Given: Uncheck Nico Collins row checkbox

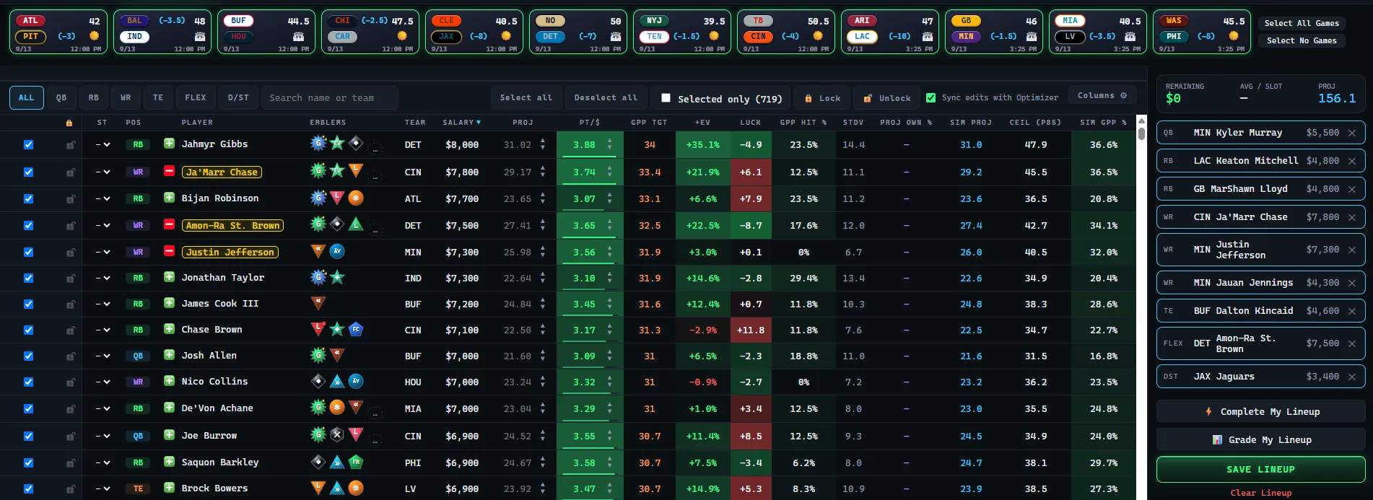Looking at the screenshot, I should tap(28, 382).
